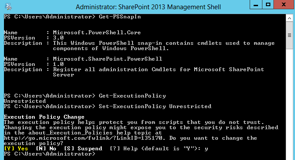The image size is (295, 160).
Task: Maximize the Management Shell window
Action: pyautogui.click(x=268, y=5)
